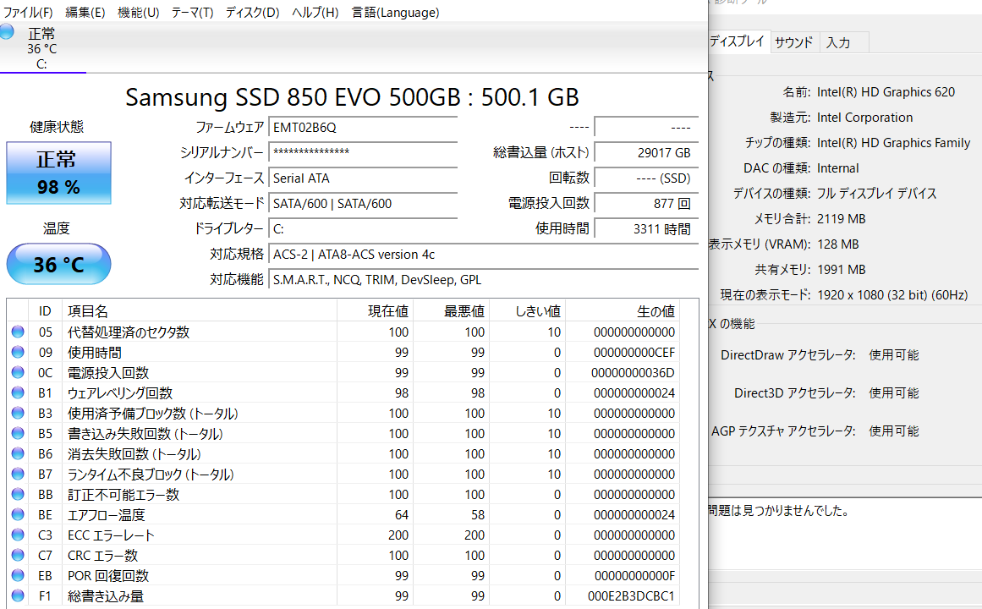Open the ファイル(F) menu
The image size is (982, 609).
(28, 13)
